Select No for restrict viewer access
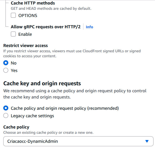This screenshot has height=148, width=155. (6, 63)
